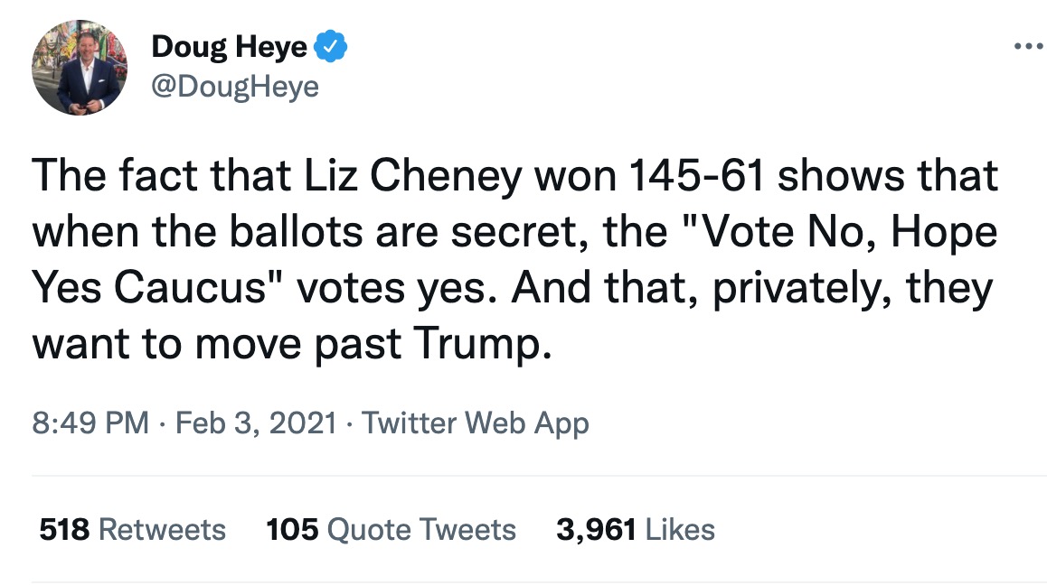Open the "Quote Tweets" label
This screenshot has height=585, width=1047.
coord(421,530)
